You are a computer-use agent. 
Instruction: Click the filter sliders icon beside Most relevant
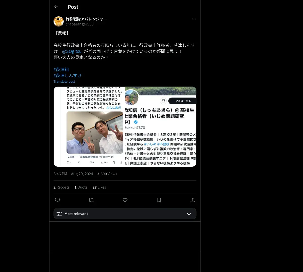[x=59, y=214]
